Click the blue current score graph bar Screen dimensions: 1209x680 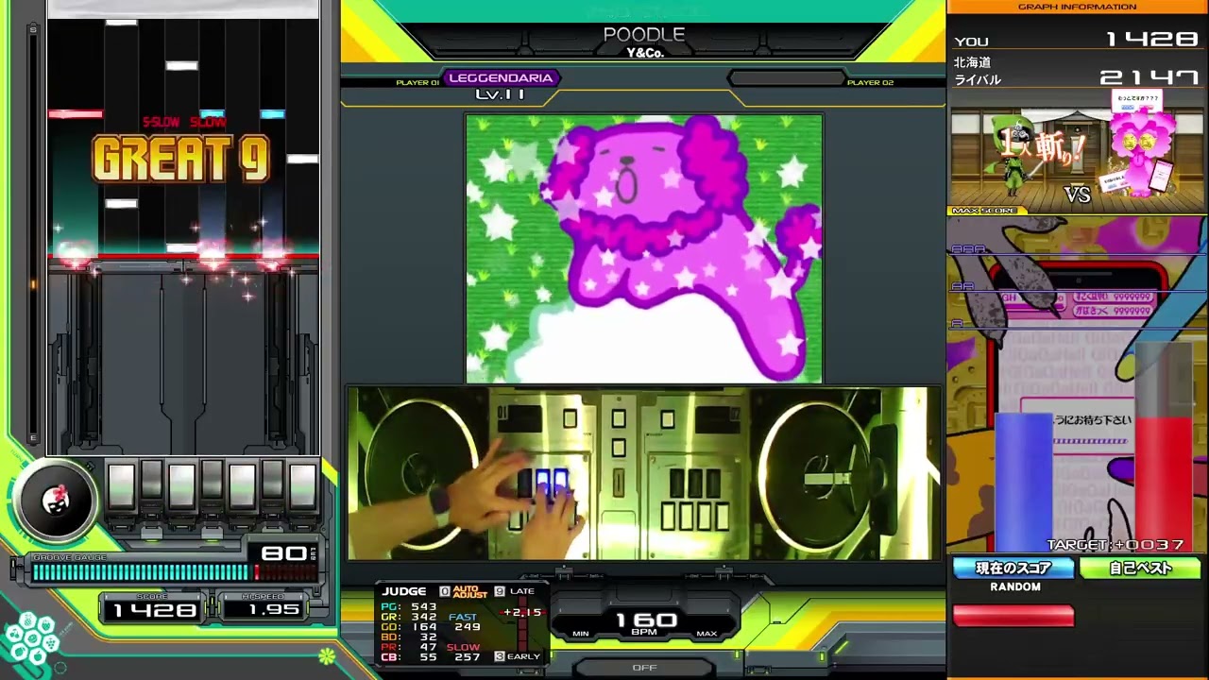tap(1023, 482)
